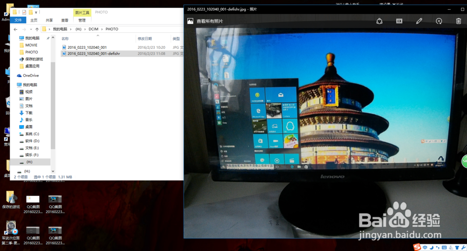This screenshot has width=467, height=251.
Task: Open 桌面应用 in navigation pane
Action: point(32,66)
